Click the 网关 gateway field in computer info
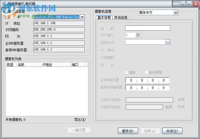 (x=59, y=36)
